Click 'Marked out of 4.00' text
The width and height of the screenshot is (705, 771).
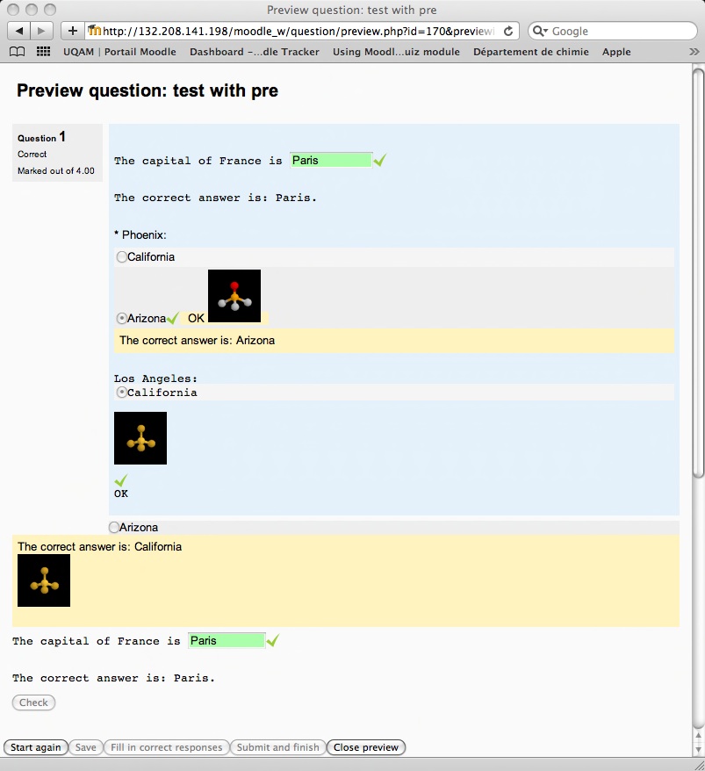coord(56,170)
